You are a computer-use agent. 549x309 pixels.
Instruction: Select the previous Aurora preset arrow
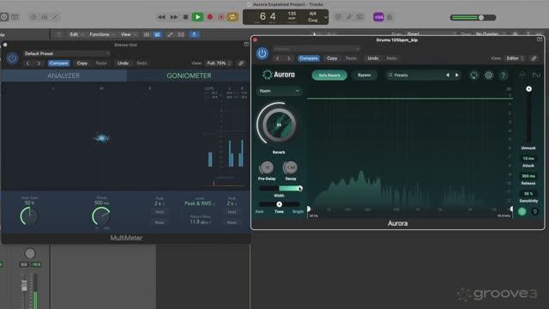448,76
